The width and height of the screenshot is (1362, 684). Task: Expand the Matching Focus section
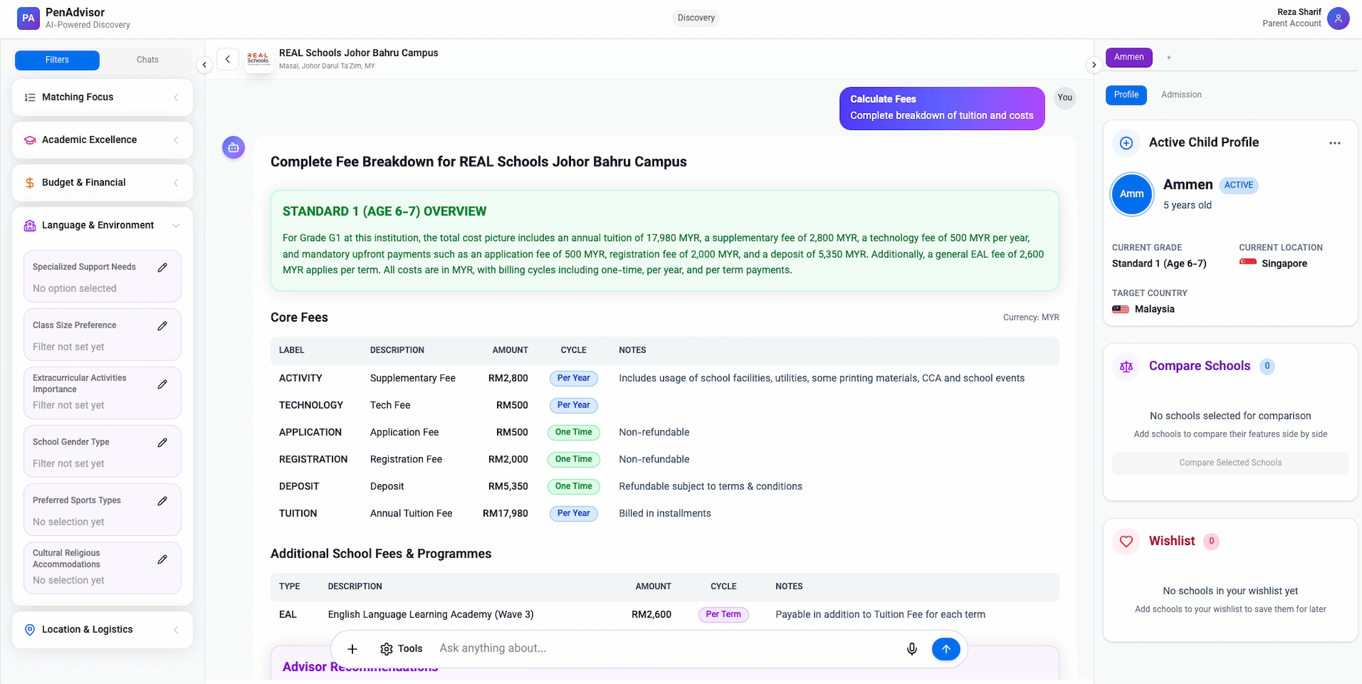click(x=102, y=98)
